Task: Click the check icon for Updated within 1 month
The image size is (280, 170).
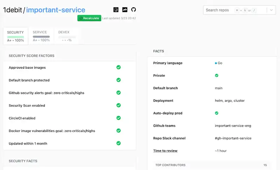Action: (119, 143)
